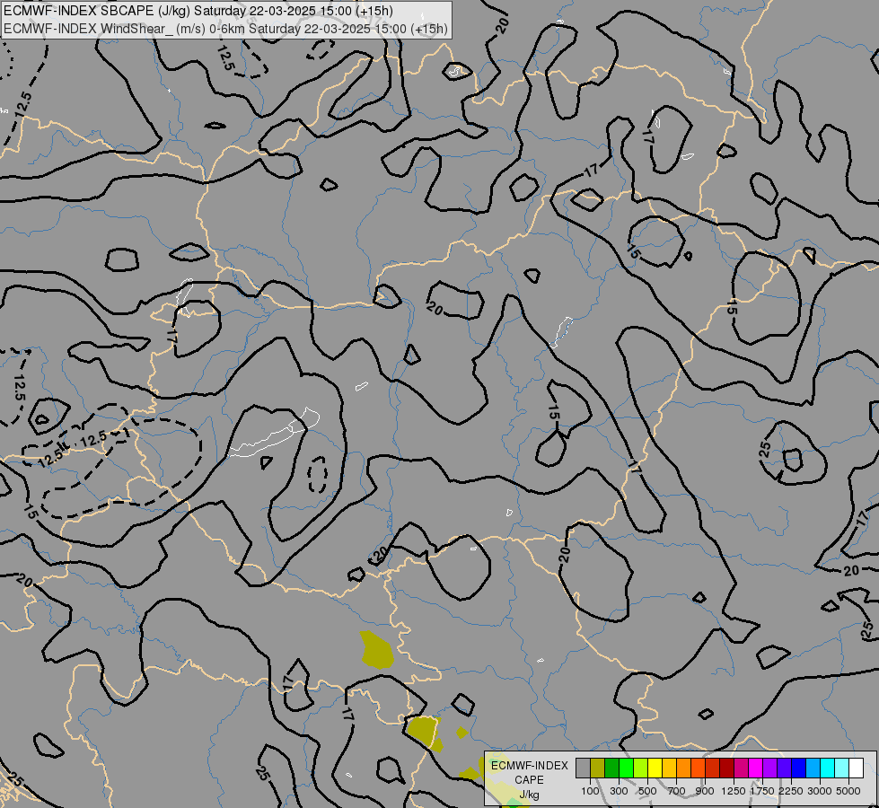Click the 5000 legend scale label
Image resolution: width=879 pixels, height=808 pixels.
pos(848,791)
